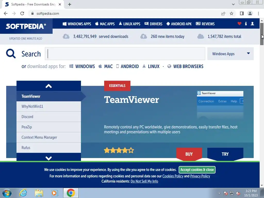Screen dimensions: 264x198
Task: Open the Windows Start orb
Action: point(7,193)
